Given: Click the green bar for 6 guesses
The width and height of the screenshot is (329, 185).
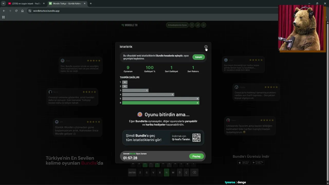Looking at the screenshot, I should point(161,103).
